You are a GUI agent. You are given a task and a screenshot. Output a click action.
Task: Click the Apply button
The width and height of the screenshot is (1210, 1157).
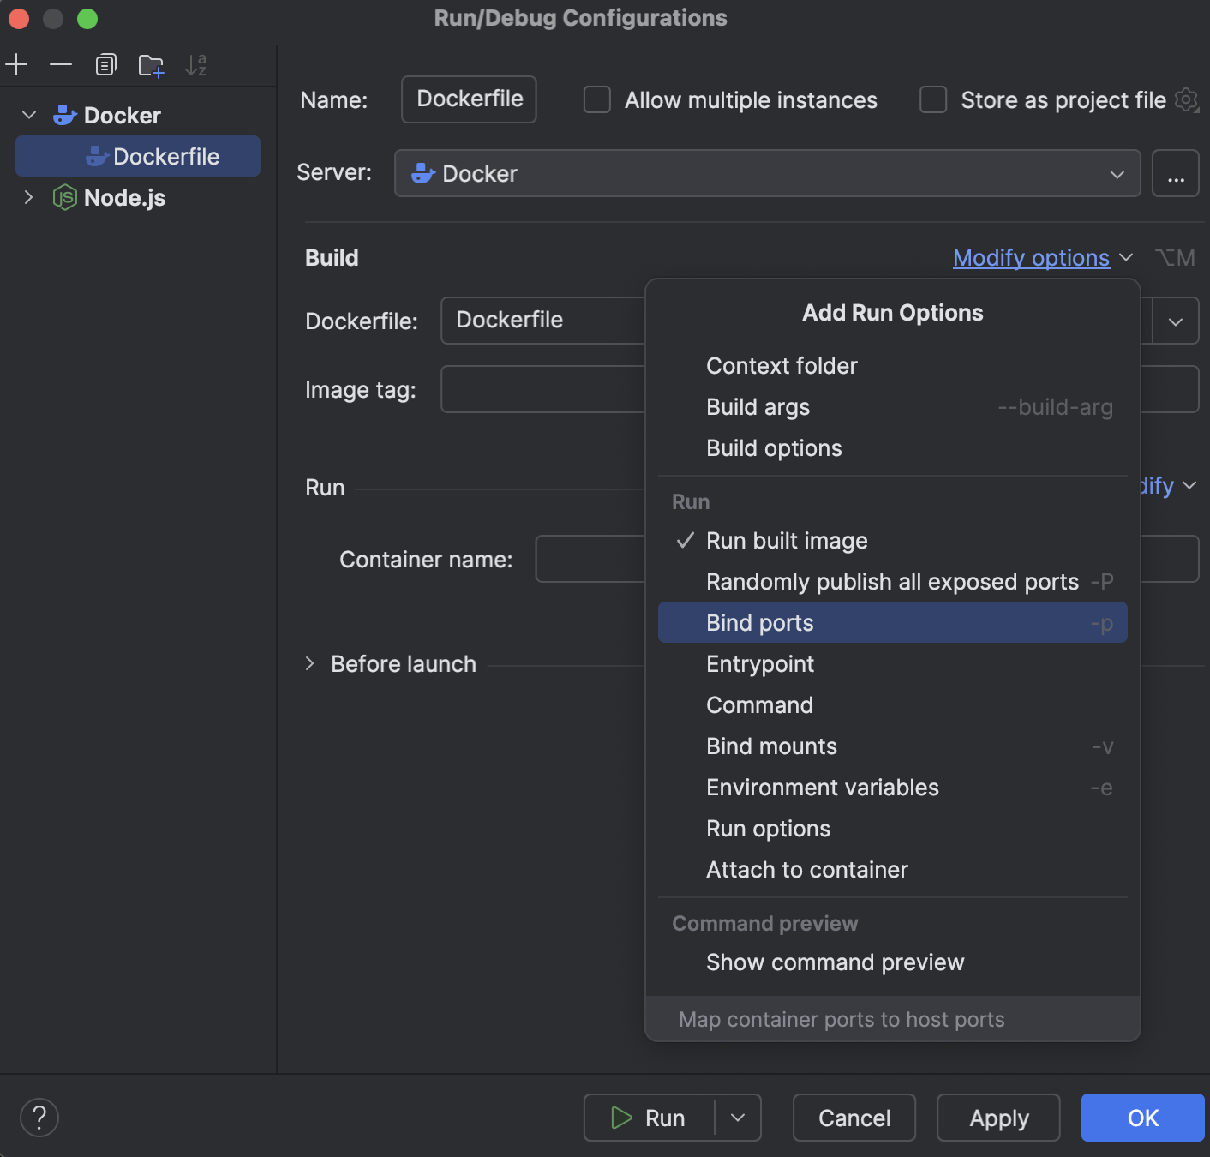[997, 1118]
